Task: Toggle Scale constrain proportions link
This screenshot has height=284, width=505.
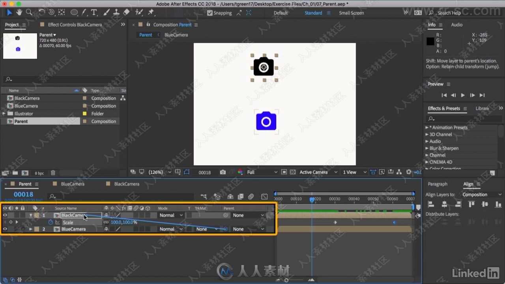Action: 106,222
